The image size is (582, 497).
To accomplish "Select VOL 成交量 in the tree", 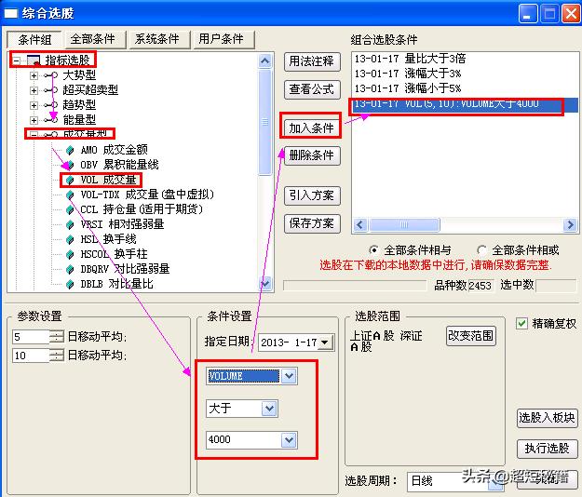I will pyautogui.click(x=108, y=181).
